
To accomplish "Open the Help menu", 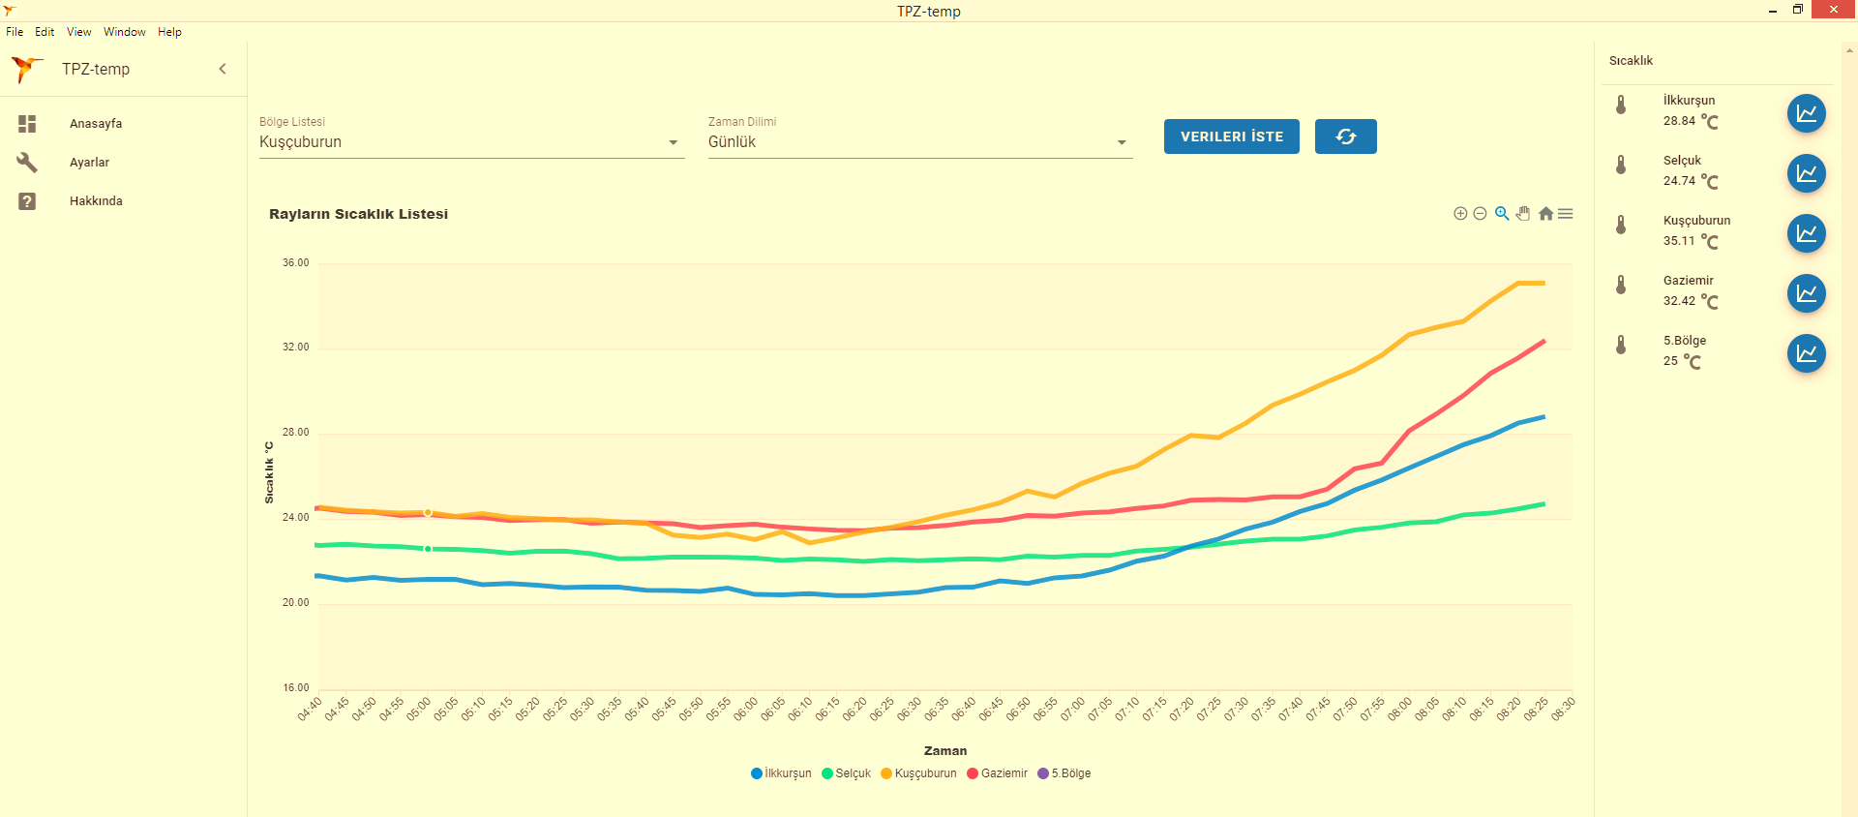I will [170, 32].
